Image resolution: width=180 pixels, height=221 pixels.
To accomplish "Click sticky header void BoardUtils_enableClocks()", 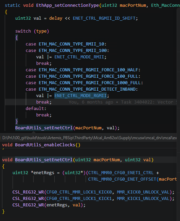I will coord(41,145).
